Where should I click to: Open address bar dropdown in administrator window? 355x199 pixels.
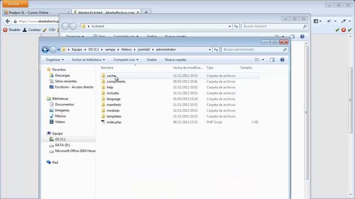pyautogui.click(x=210, y=50)
